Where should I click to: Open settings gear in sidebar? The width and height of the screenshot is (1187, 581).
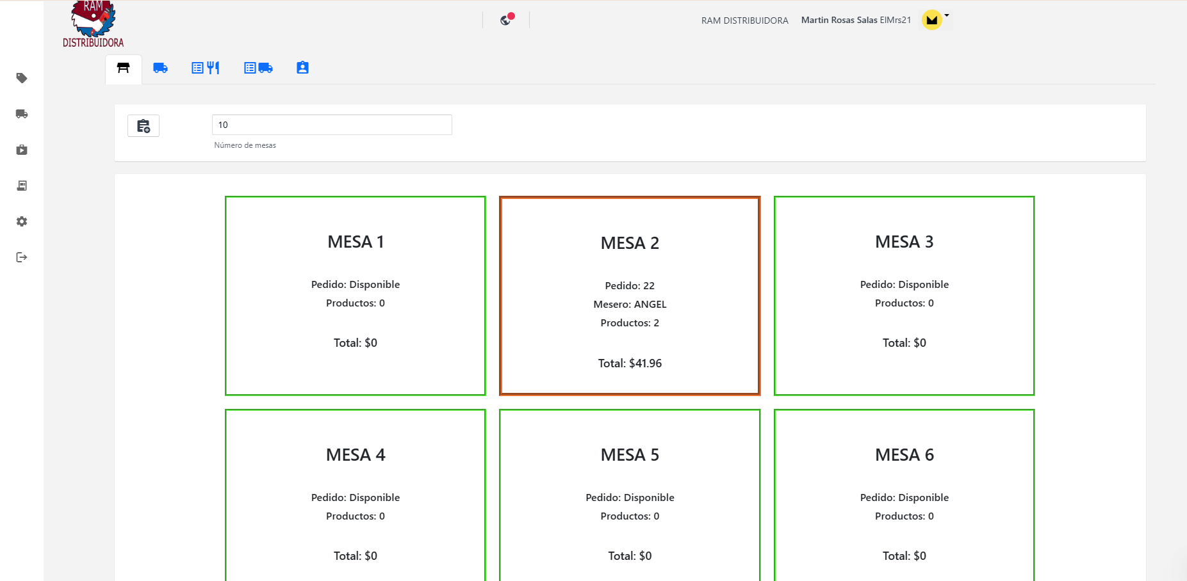[22, 221]
